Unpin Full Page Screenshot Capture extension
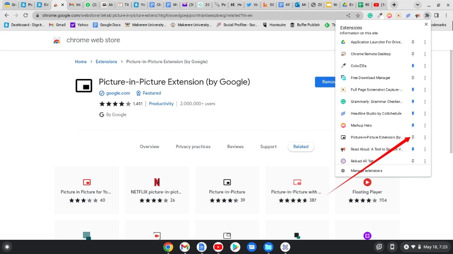453x254 pixels. tap(413, 90)
